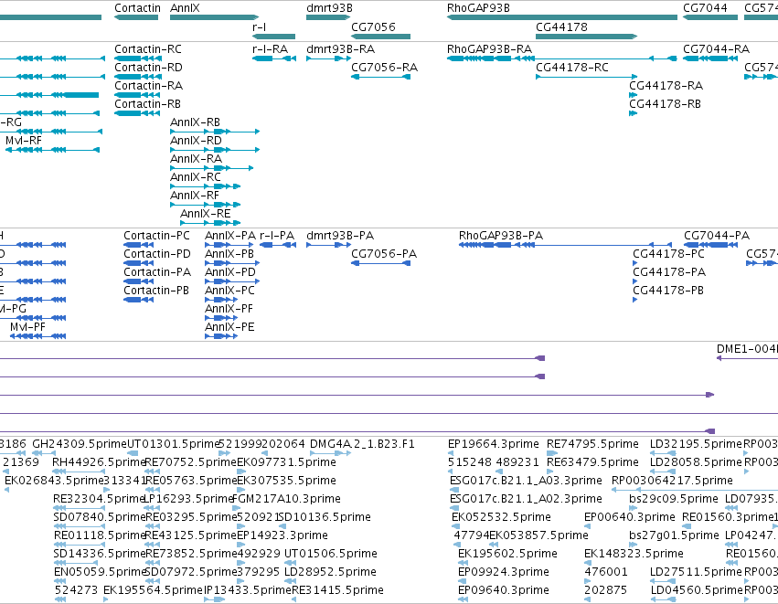
Task: Select the Mvl-PF protein
Action: [27, 327]
